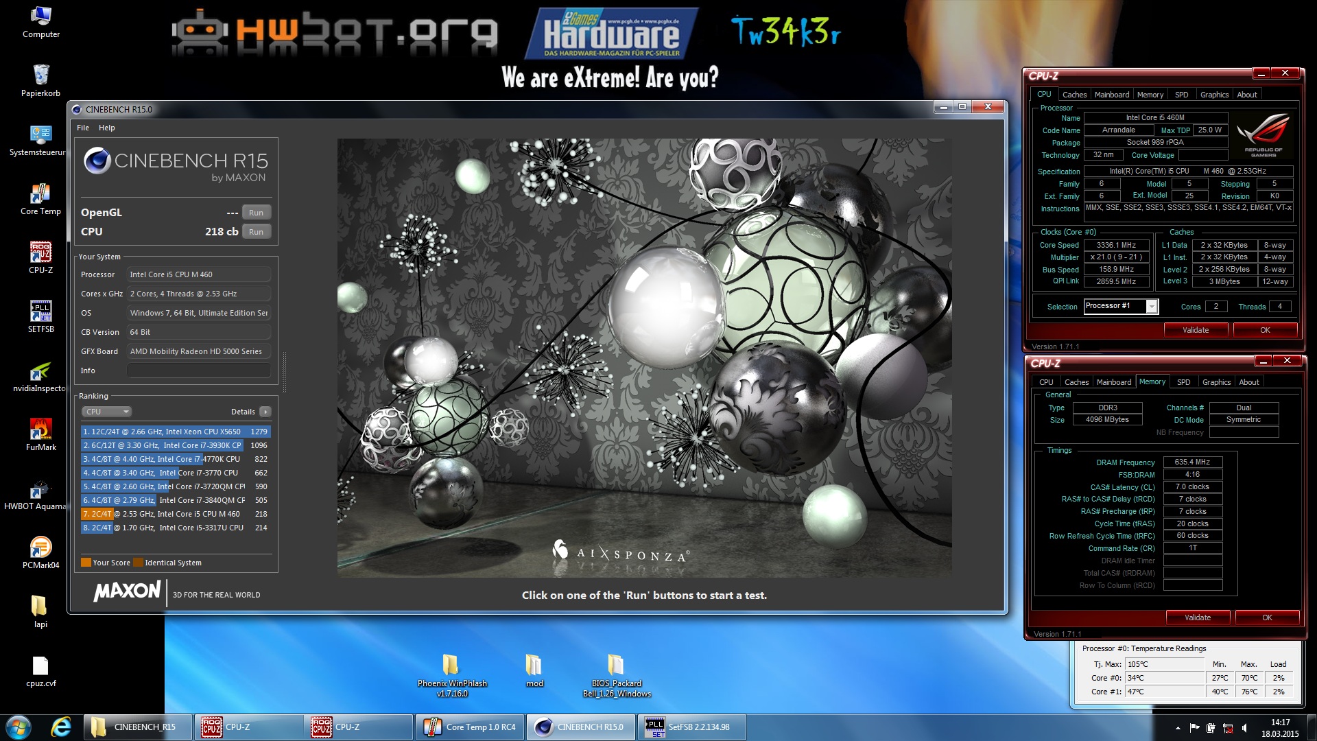The height and width of the screenshot is (741, 1317).
Task: Expand ranking Details arrow button
Action: pyautogui.click(x=265, y=412)
